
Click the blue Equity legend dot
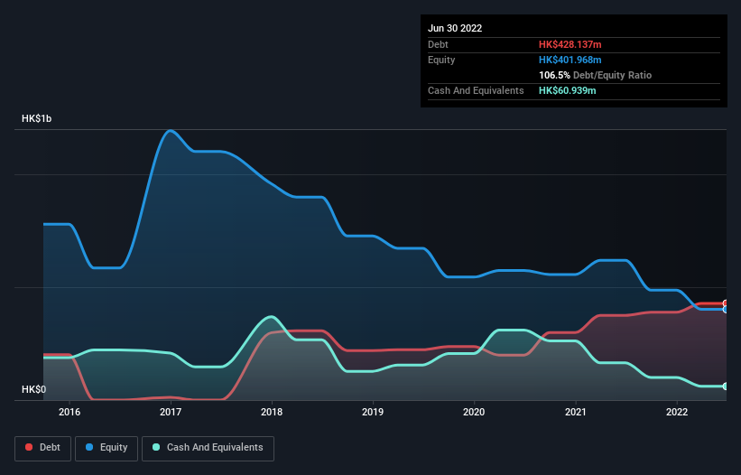(89, 447)
